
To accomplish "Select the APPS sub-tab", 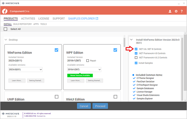I will (x=36, y=24).
